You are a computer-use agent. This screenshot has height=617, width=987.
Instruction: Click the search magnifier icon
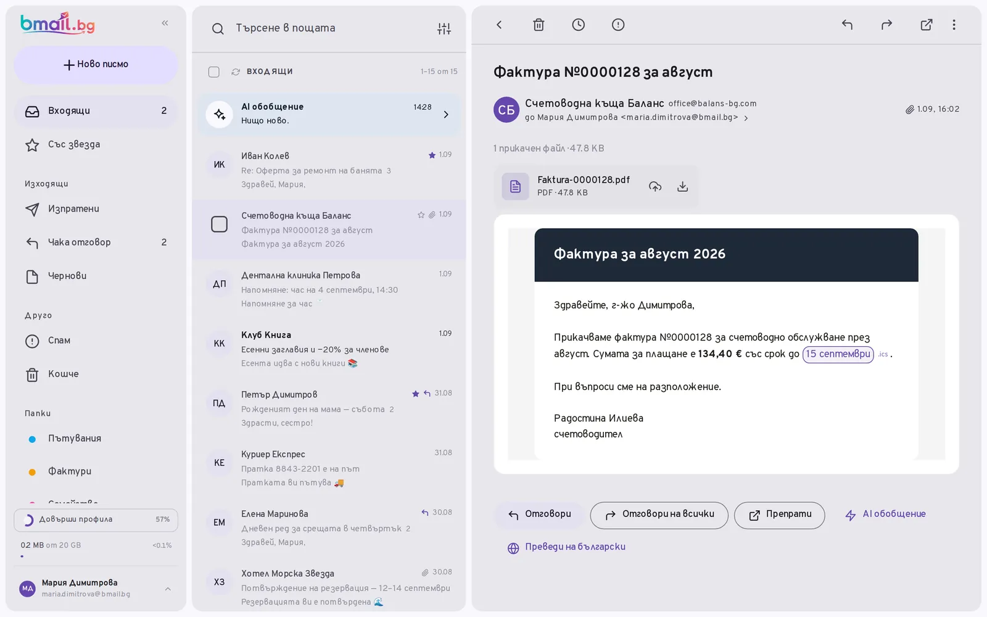[x=218, y=28]
